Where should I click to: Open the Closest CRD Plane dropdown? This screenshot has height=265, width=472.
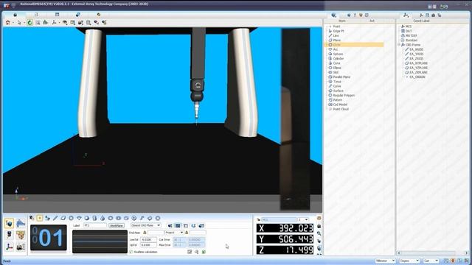(146, 225)
